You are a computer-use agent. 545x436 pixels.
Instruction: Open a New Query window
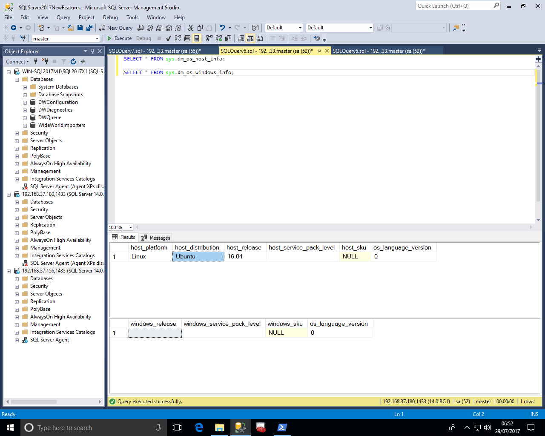116,28
